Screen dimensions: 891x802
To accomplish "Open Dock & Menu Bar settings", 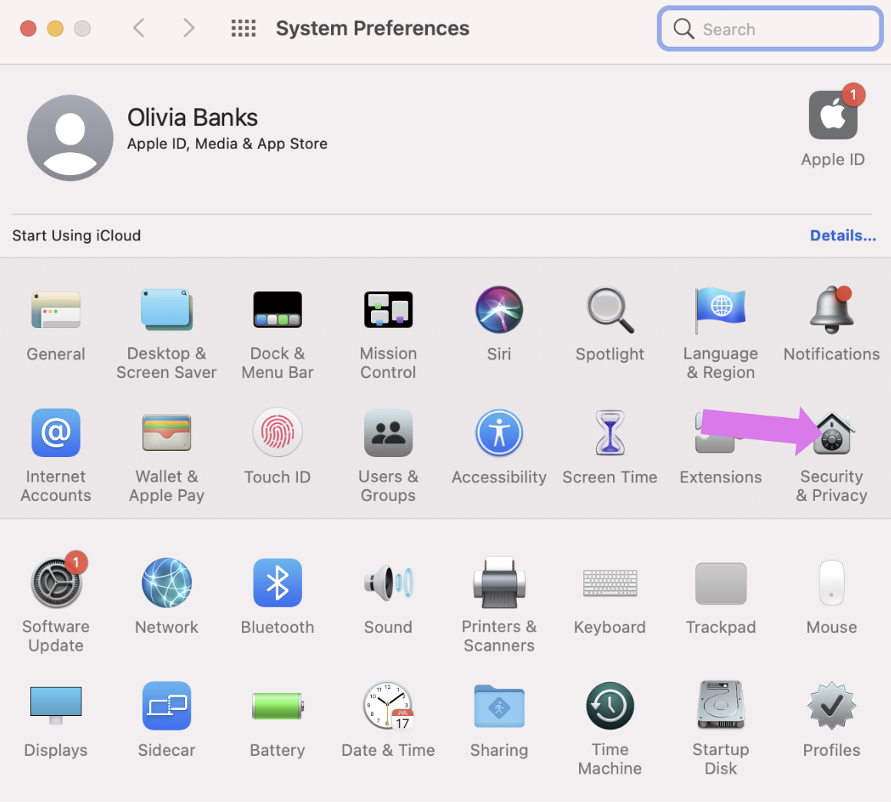I will click(x=277, y=310).
